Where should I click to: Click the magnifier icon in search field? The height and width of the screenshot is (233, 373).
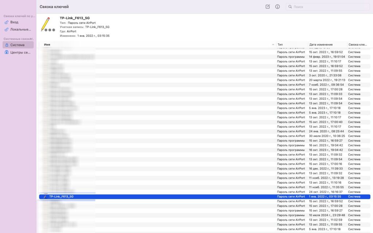tap(290, 7)
